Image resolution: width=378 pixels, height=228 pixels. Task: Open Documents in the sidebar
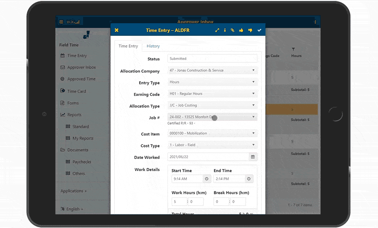74,150
